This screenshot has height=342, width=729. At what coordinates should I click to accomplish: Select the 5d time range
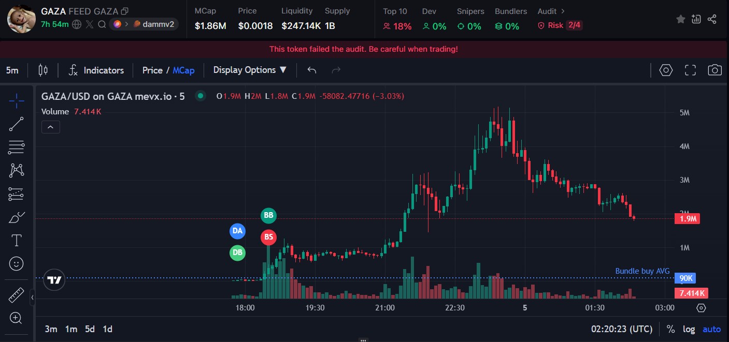90,329
